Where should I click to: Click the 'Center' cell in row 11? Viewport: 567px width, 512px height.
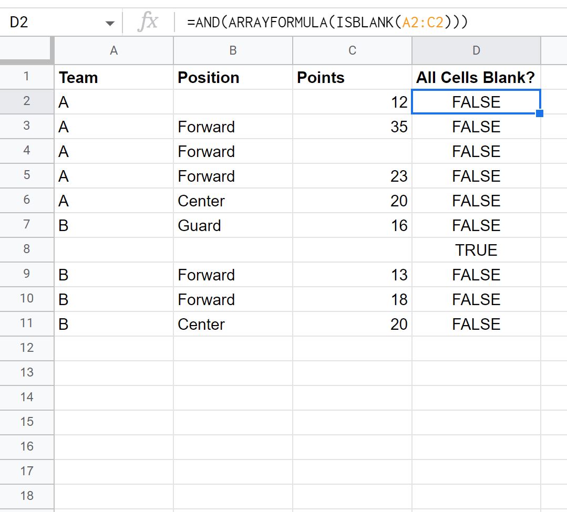tap(233, 324)
